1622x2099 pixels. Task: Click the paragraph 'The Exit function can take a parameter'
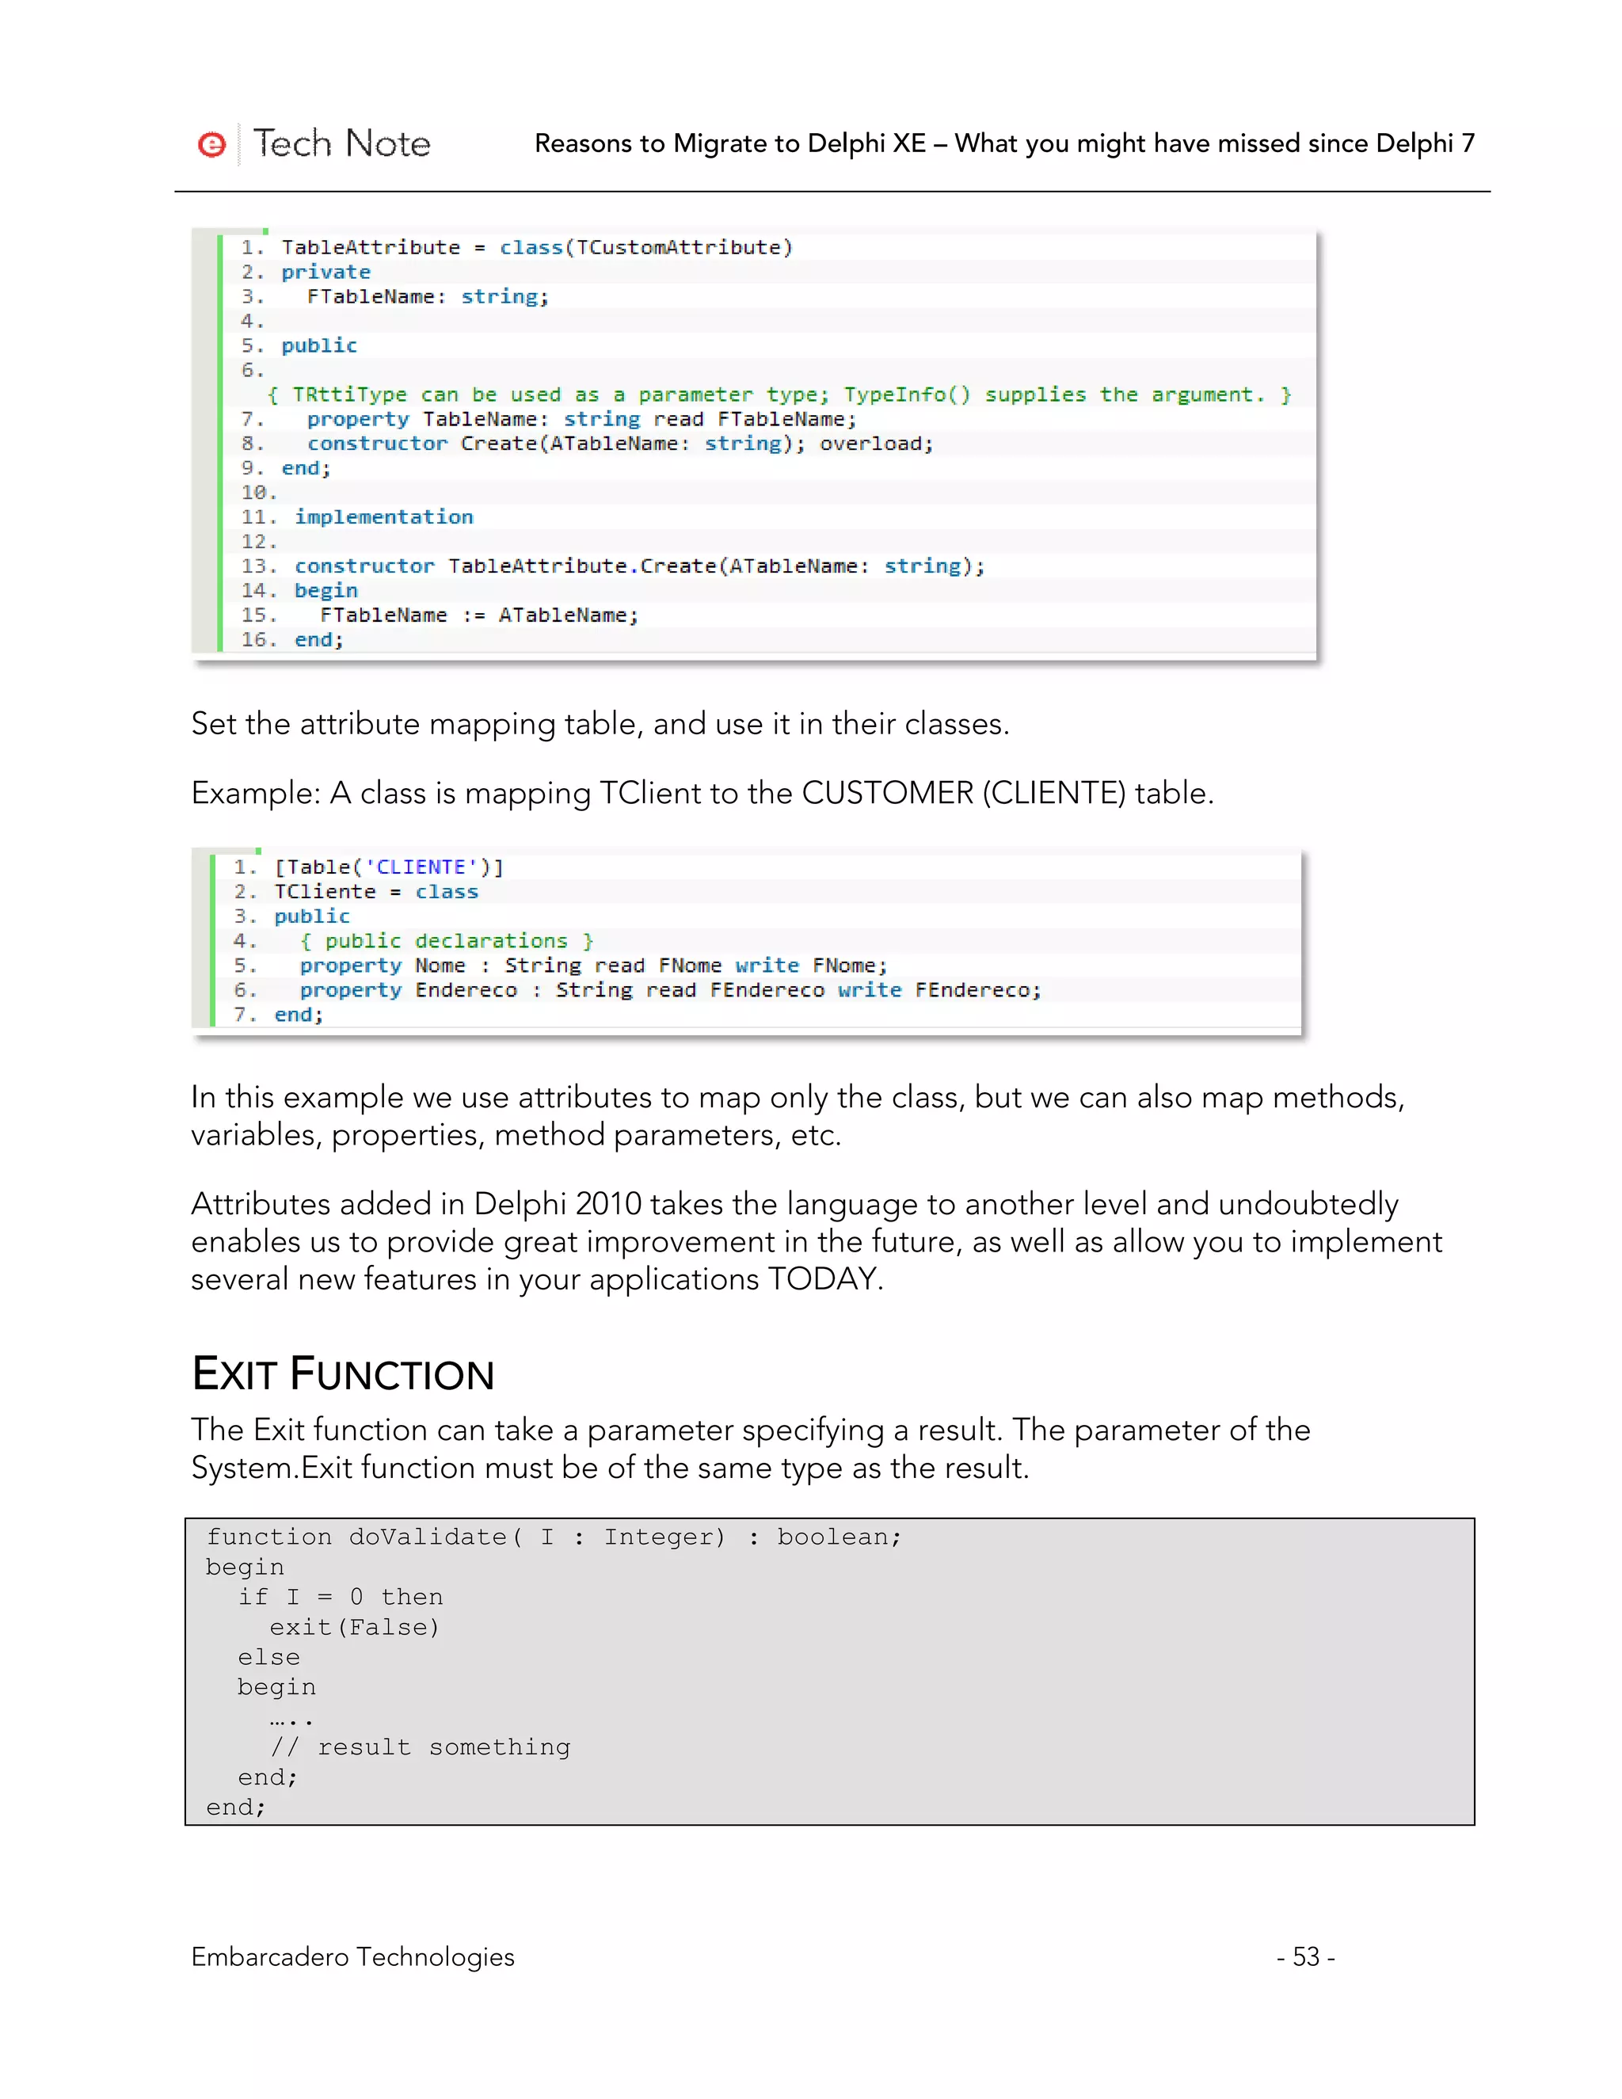click(751, 1449)
